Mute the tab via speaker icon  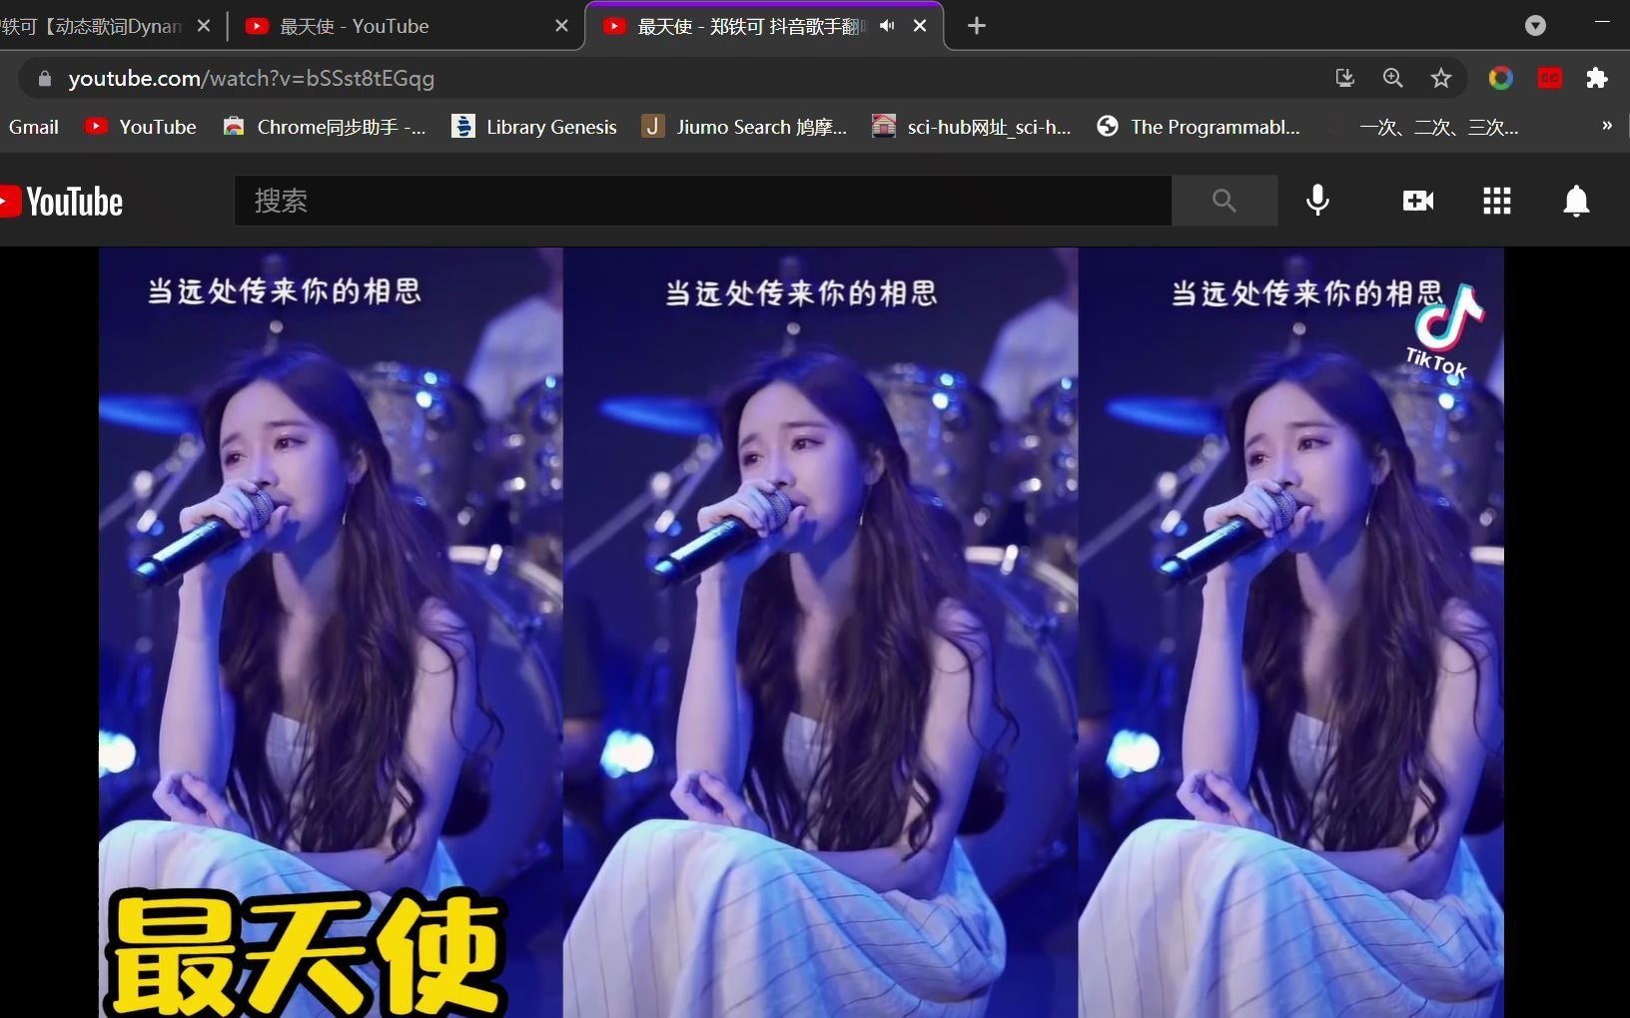(887, 26)
